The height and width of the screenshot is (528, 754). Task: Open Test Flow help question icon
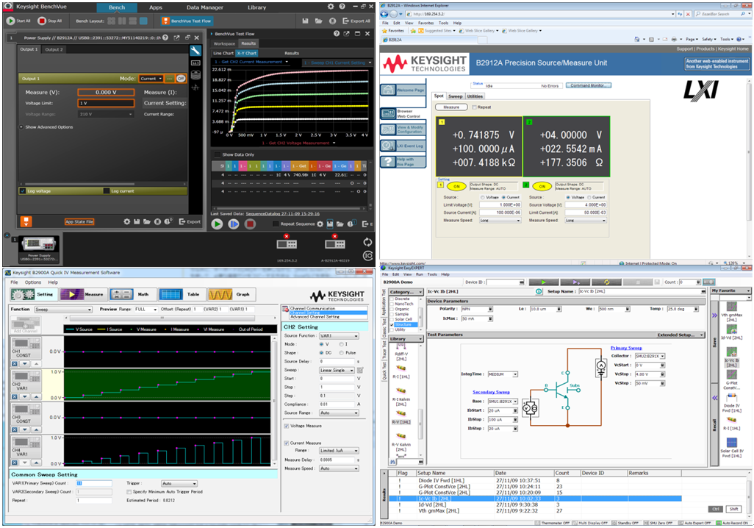[337, 34]
